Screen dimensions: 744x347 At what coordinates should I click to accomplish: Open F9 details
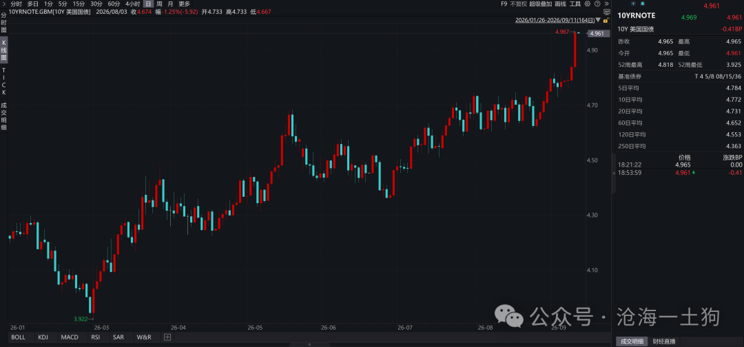pyautogui.click(x=504, y=4)
